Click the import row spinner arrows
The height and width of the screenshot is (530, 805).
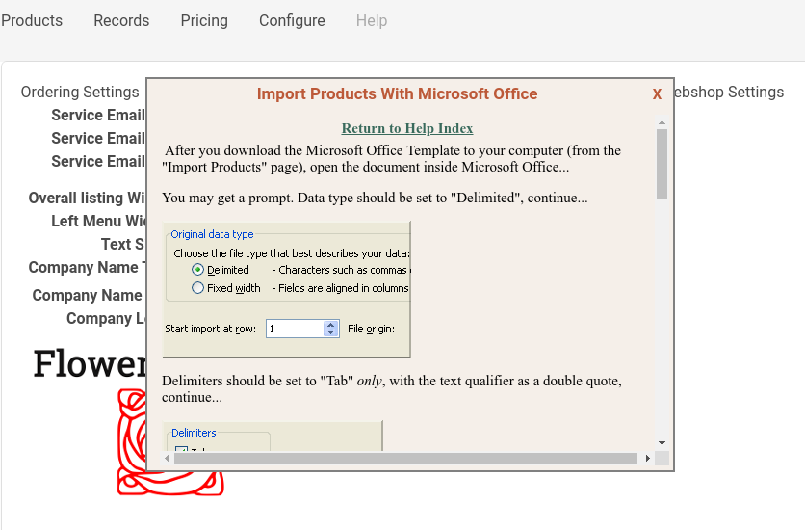(332, 329)
